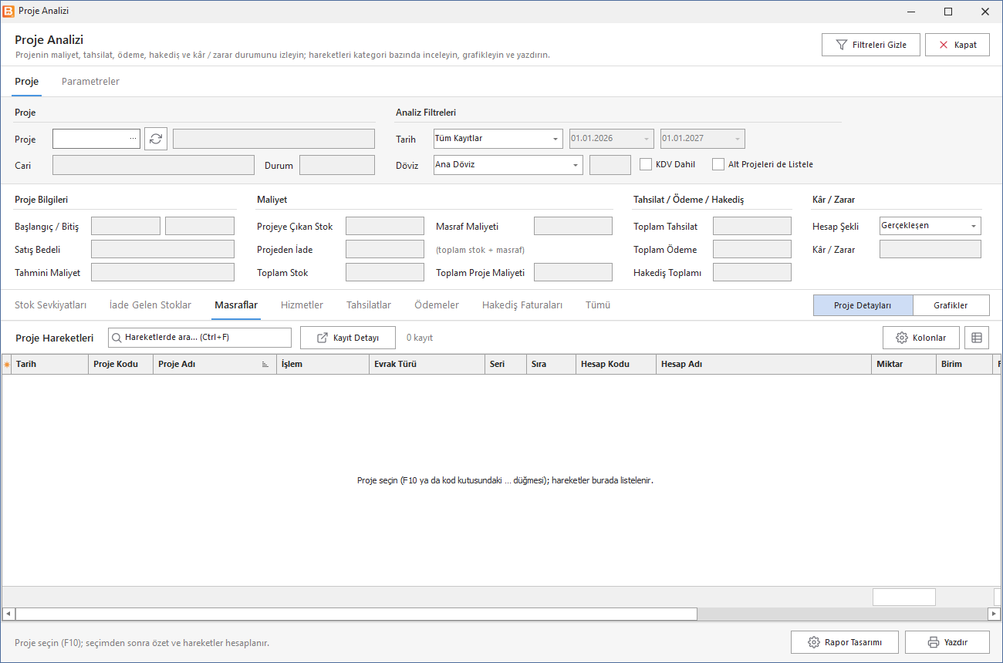
Task: Click the horizontal scrollbar thumb of the grid
Action: 356,614
